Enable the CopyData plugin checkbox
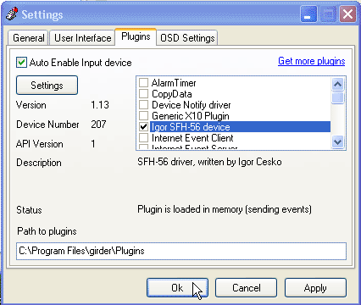361x305 pixels. pos(143,94)
